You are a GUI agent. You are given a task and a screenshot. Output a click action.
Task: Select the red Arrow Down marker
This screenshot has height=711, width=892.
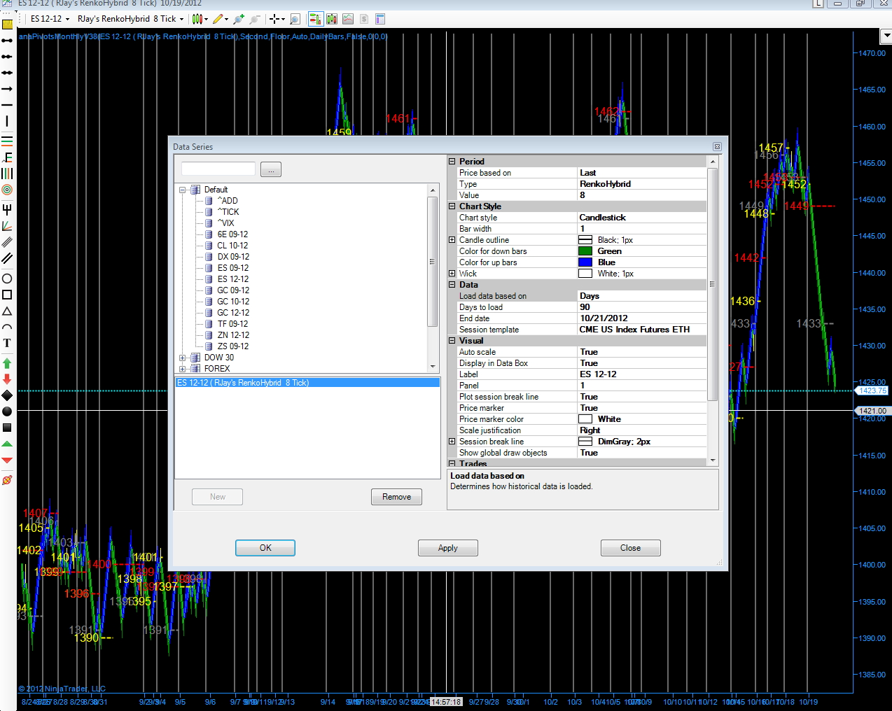tap(7, 379)
